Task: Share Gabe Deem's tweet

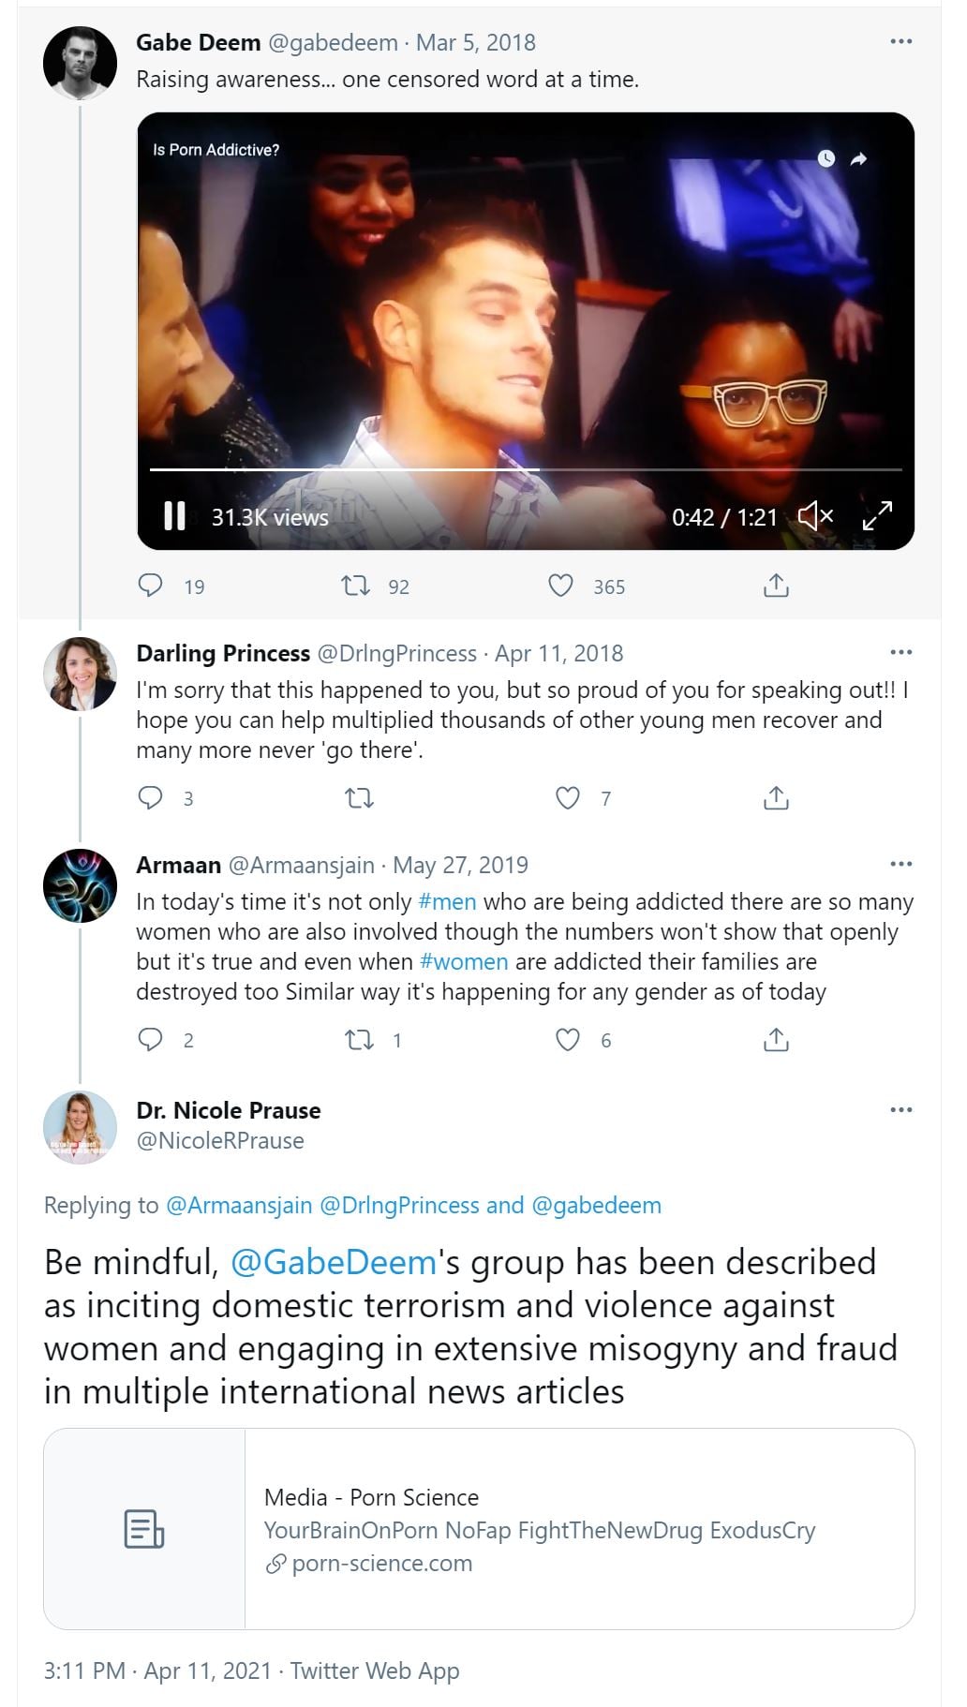Action: click(x=776, y=586)
